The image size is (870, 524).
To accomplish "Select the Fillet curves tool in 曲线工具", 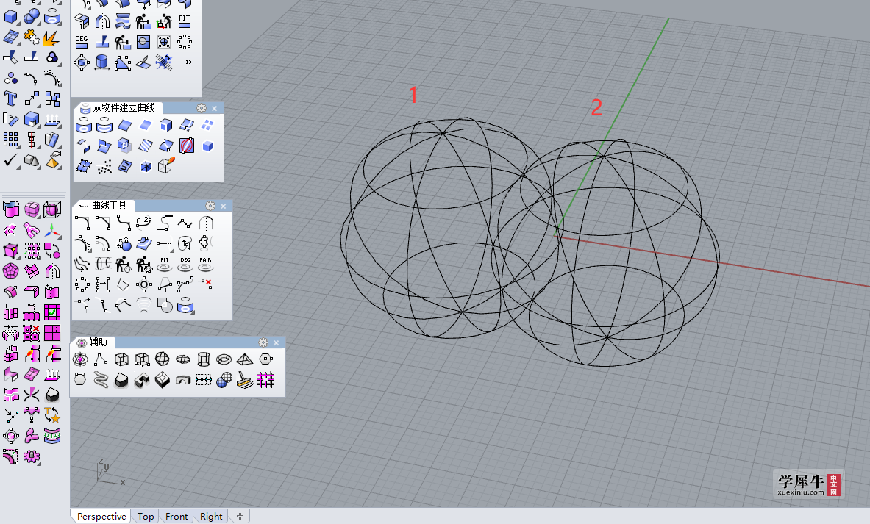I will click(x=82, y=223).
